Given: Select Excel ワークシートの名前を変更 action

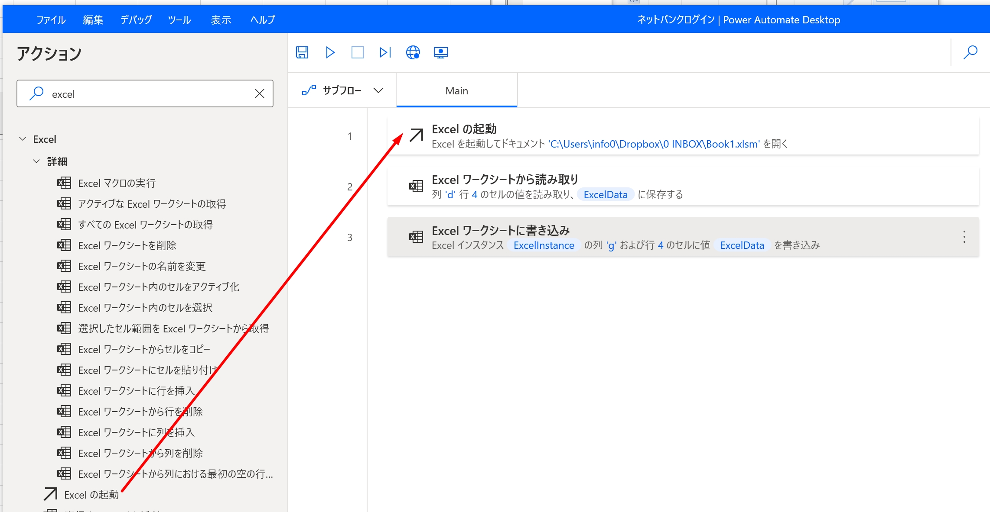Looking at the screenshot, I should [x=142, y=266].
